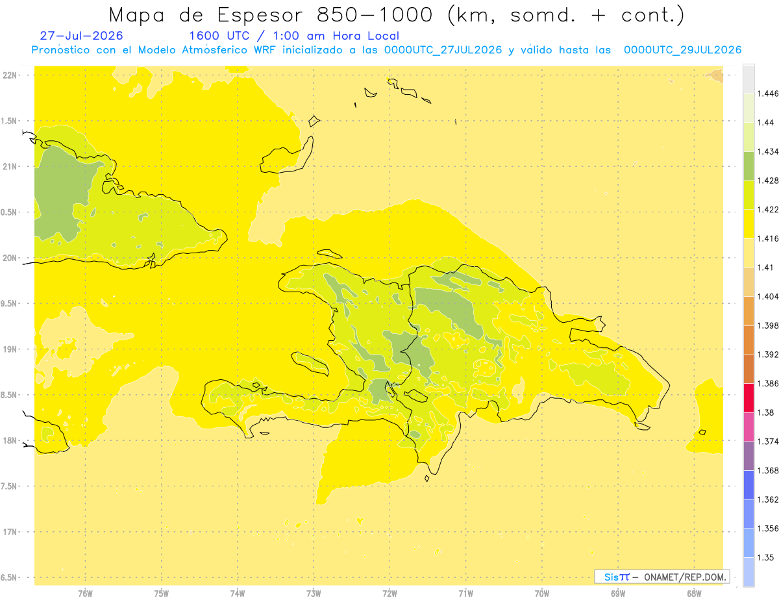Click the legend value '1.428'
The image size is (779, 602).
[769, 181]
